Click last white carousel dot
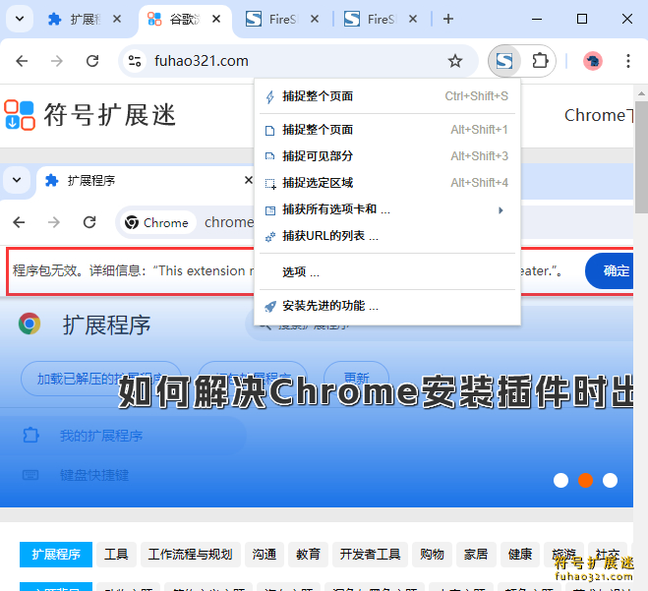Viewport: 648px width, 591px height. pyautogui.click(x=610, y=480)
